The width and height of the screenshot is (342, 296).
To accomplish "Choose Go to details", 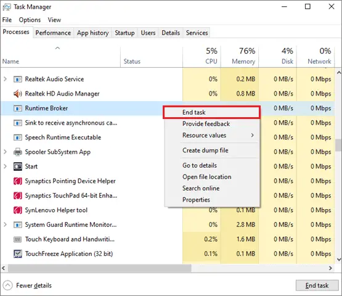I will click(212, 165).
